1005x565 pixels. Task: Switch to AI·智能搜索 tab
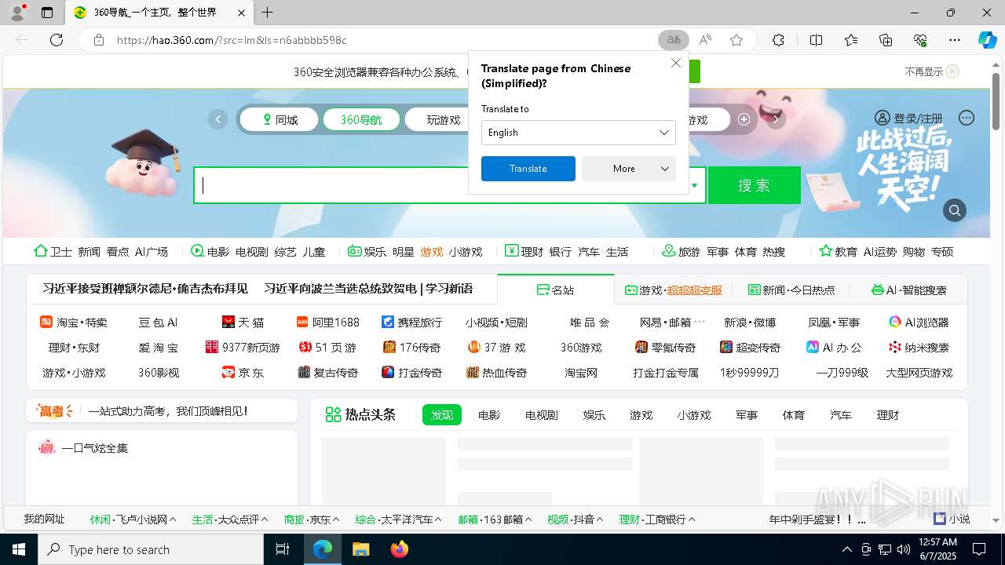point(909,290)
